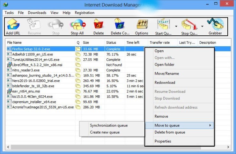
Task: Sort by Time left column header
Action: 136,43
